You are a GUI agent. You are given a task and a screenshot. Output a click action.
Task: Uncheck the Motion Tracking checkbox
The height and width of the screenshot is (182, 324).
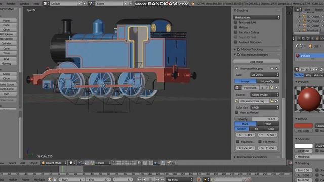click(239, 49)
